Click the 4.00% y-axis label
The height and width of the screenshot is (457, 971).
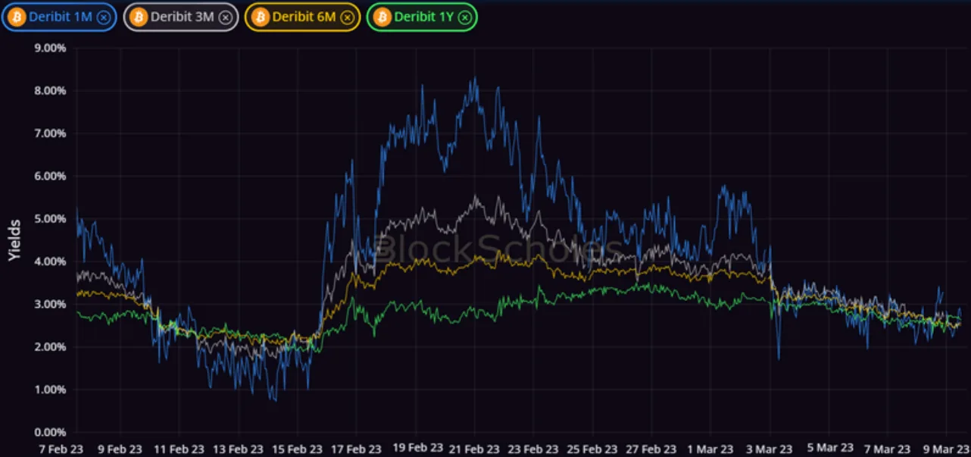click(51, 261)
